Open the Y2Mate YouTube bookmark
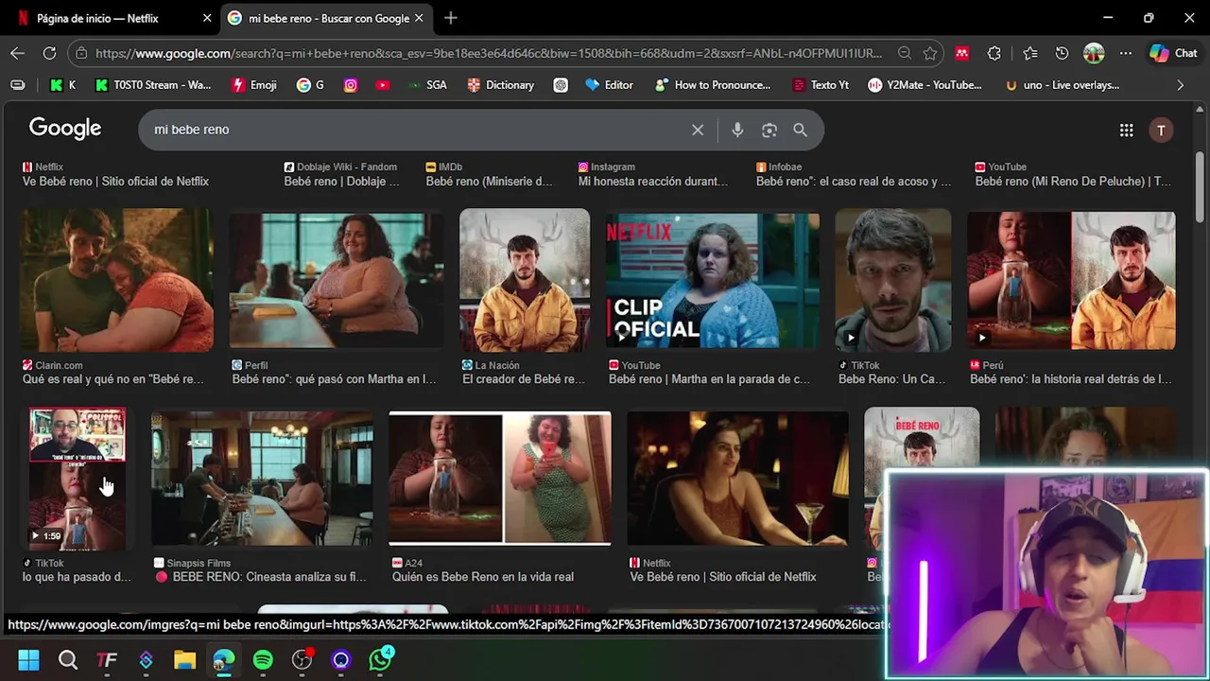The height and width of the screenshot is (681, 1210). 926,85
